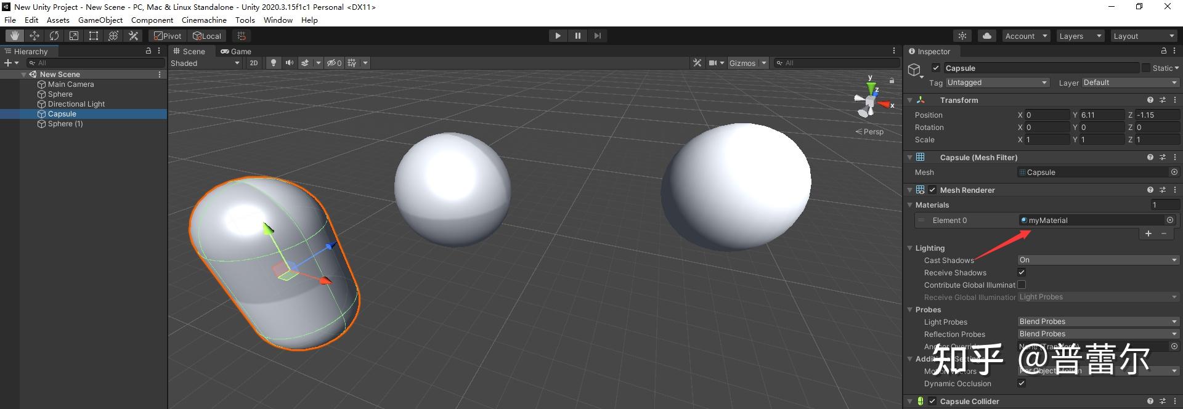
Task: Toggle Pivot handle position
Action: coord(168,36)
